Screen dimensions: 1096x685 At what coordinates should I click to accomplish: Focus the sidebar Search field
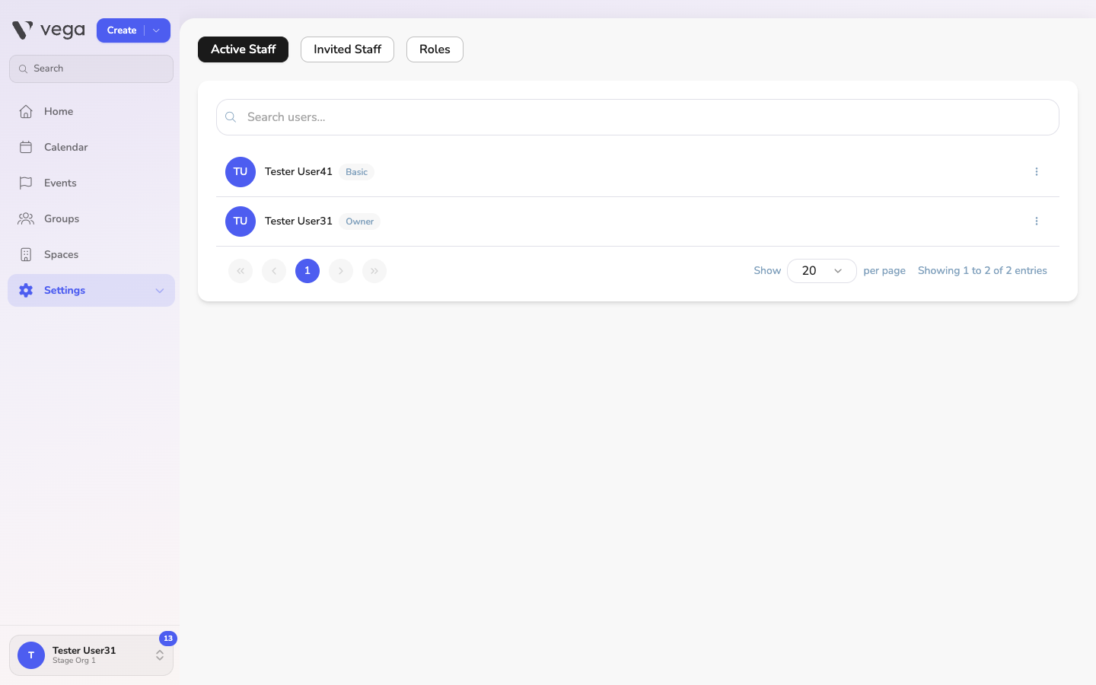pyautogui.click(x=91, y=68)
